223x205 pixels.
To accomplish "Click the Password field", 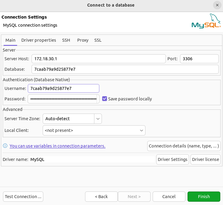I will 63,99.
